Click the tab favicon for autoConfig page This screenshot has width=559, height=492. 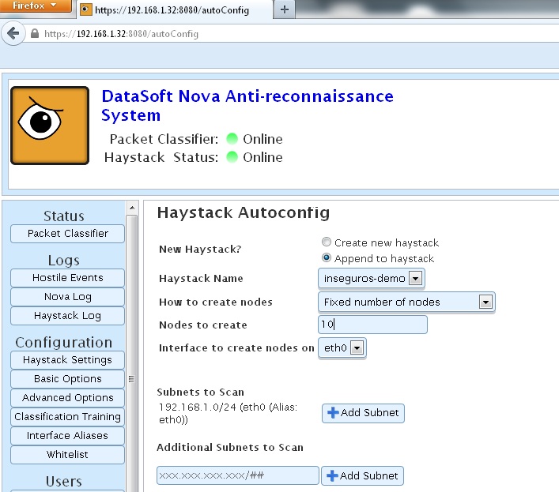(85, 10)
